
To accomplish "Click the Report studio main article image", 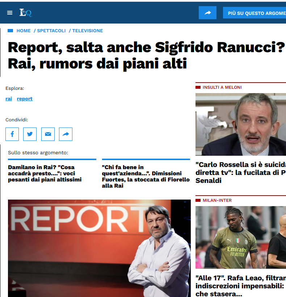I will coord(99,248).
